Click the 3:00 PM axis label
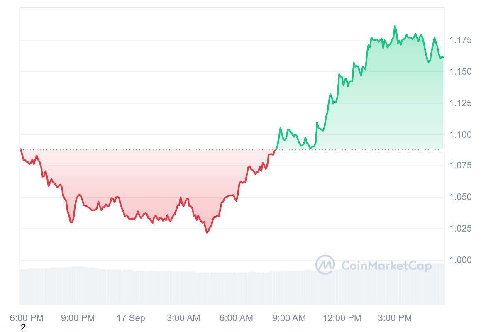 click(395, 318)
